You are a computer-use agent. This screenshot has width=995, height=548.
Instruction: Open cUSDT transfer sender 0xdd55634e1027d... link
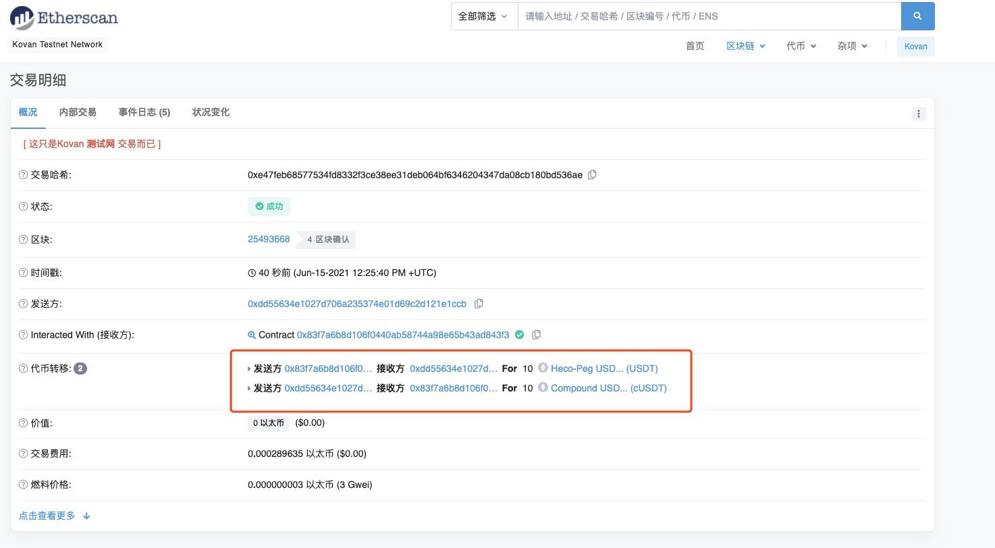pyautogui.click(x=328, y=388)
